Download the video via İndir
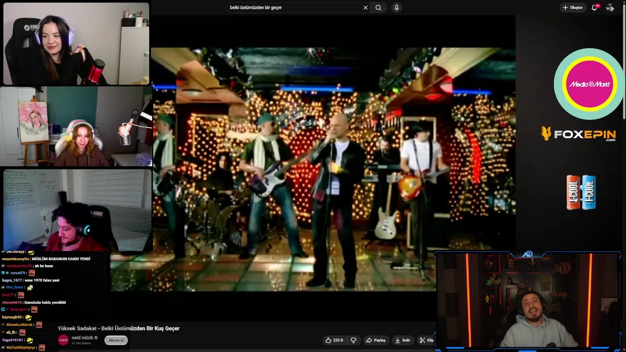The width and height of the screenshot is (626, 352). 402,340
